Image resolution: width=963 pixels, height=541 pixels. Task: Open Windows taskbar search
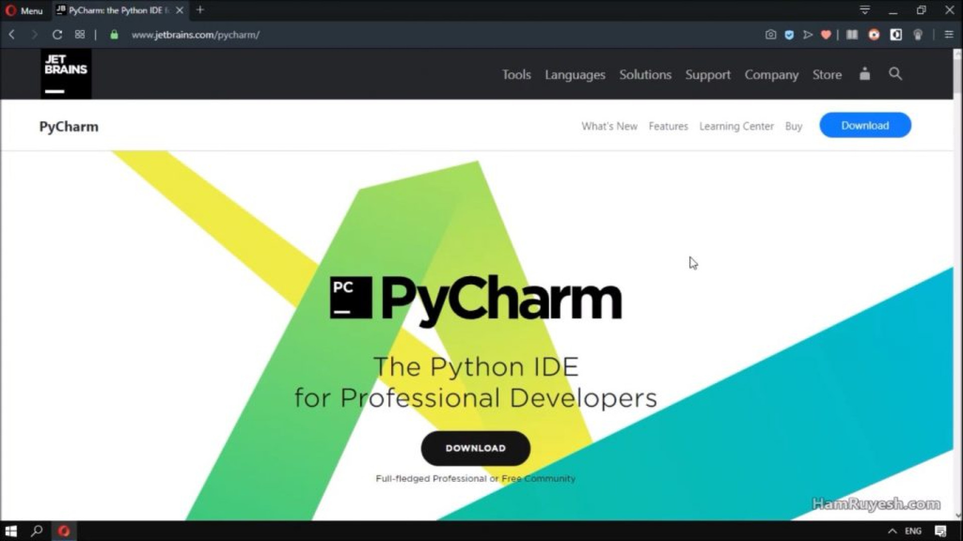(37, 531)
